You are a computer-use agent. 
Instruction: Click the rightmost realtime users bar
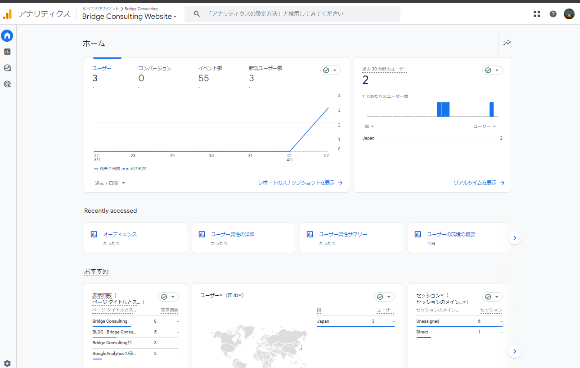tap(492, 110)
